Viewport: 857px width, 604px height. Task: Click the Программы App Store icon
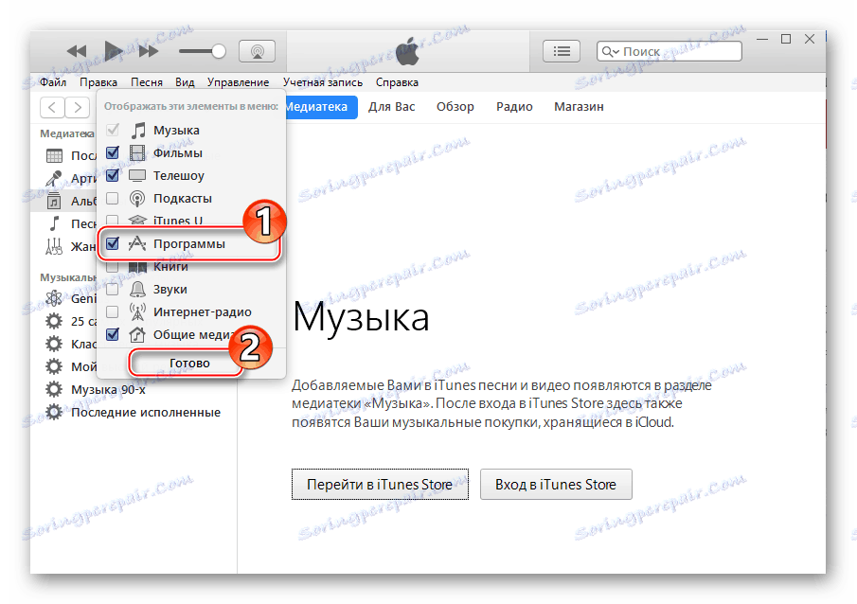click(x=137, y=243)
